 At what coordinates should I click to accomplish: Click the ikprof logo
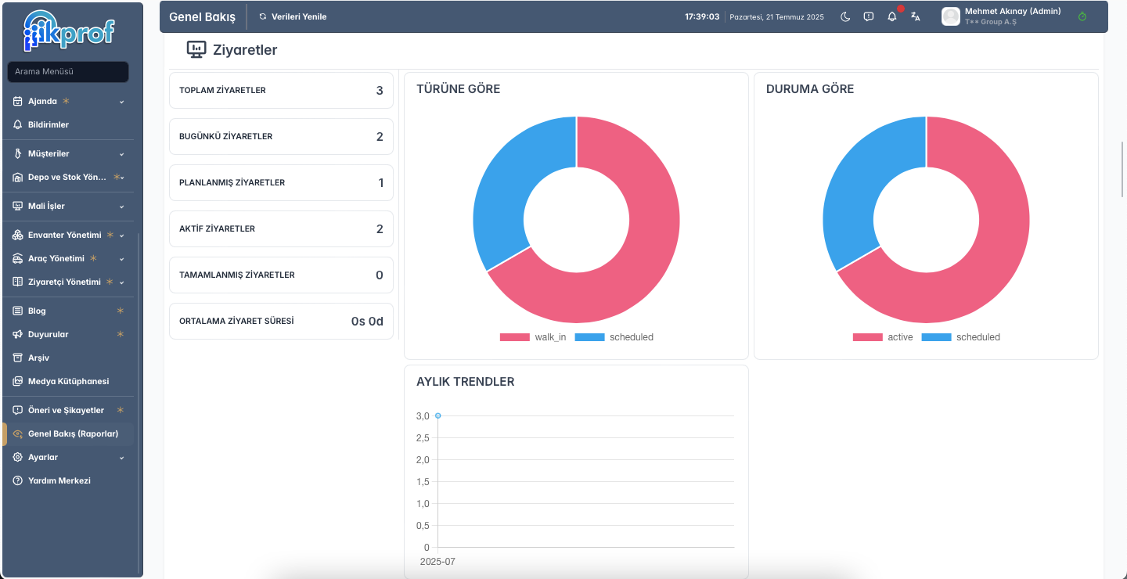pos(70,31)
